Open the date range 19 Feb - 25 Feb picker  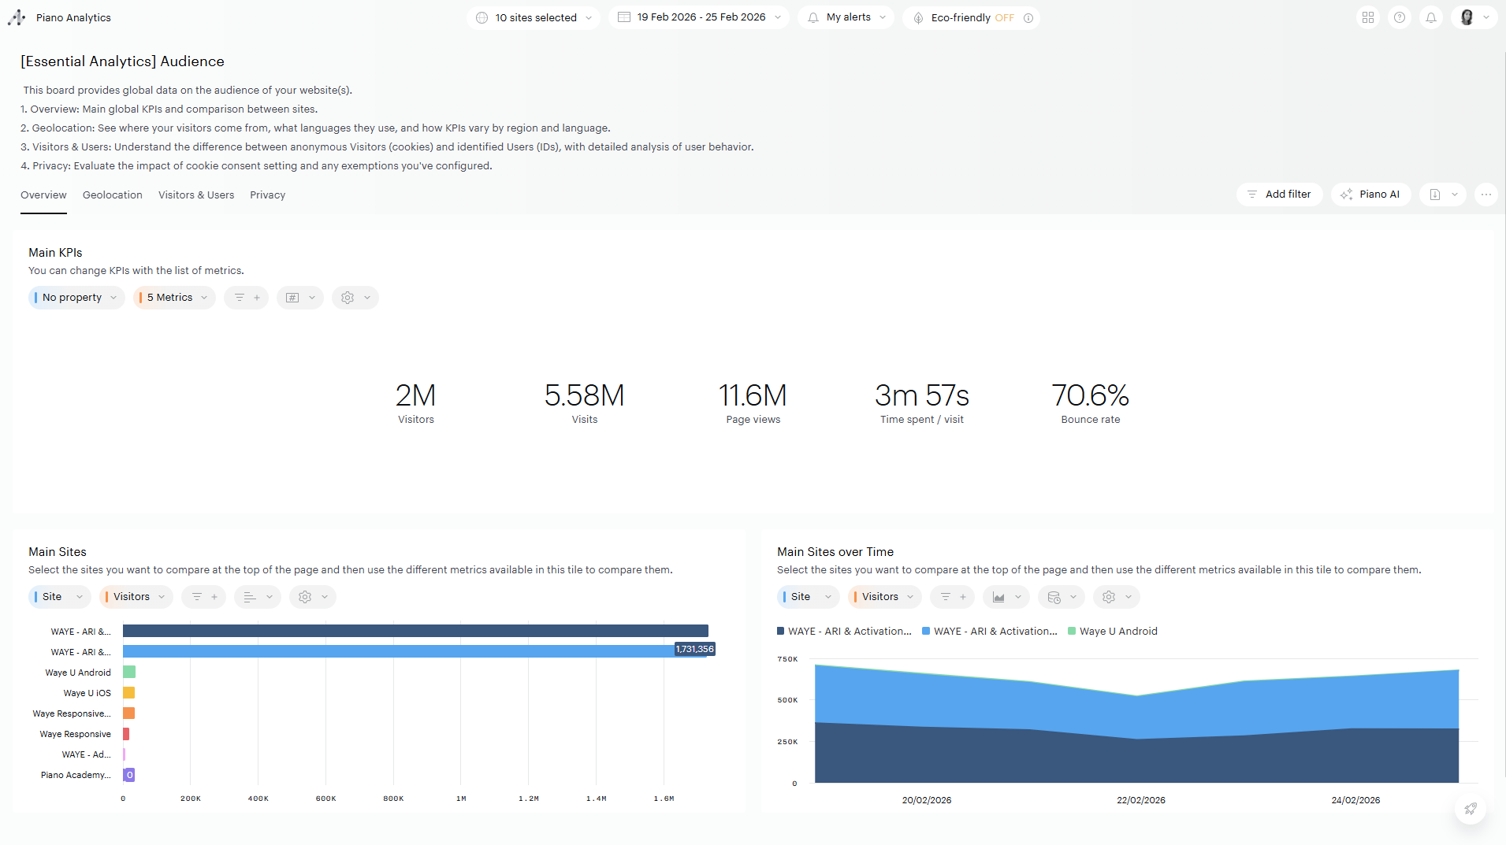pos(699,17)
